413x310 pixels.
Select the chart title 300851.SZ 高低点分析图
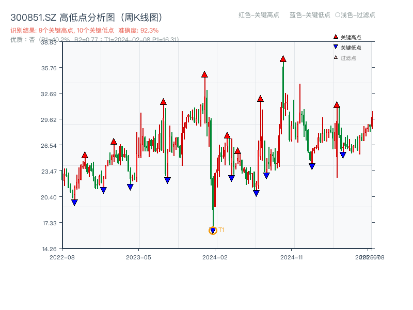[x=87, y=16]
